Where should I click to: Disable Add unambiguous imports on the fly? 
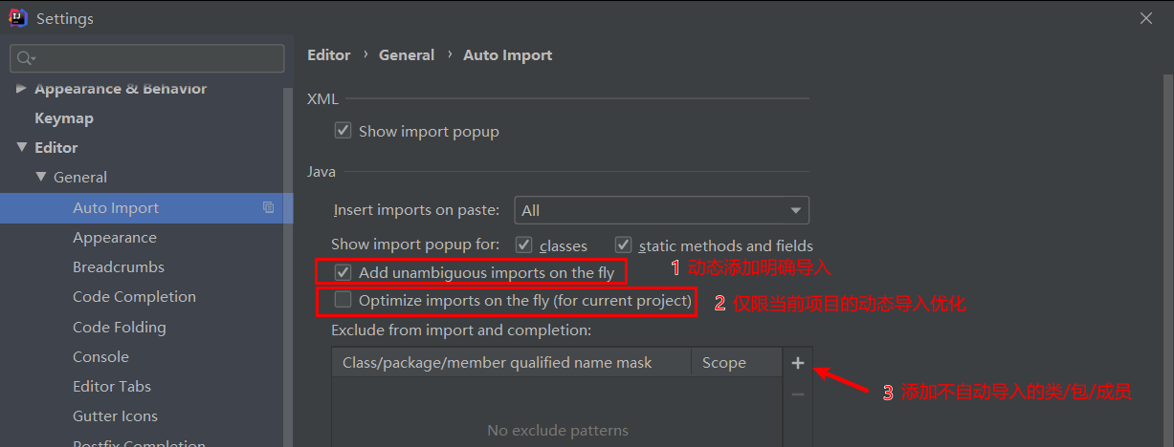coord(343,272)
